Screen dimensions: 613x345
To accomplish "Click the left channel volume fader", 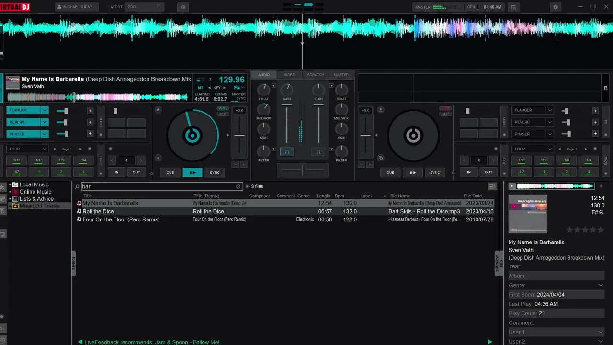I will (287, 125).
